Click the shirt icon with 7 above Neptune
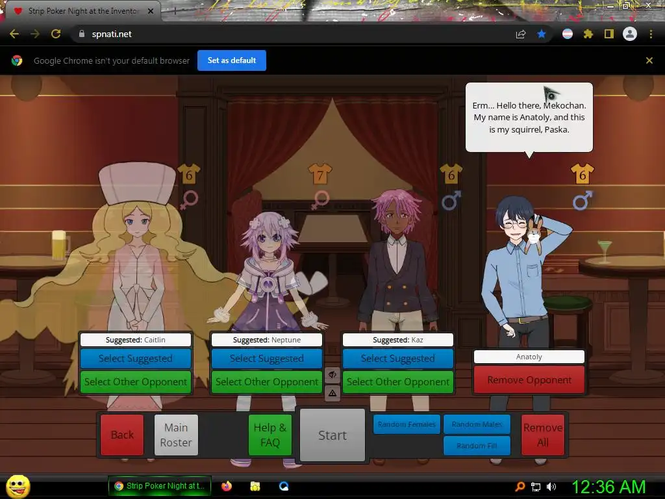665x499 pixels. 320,174
